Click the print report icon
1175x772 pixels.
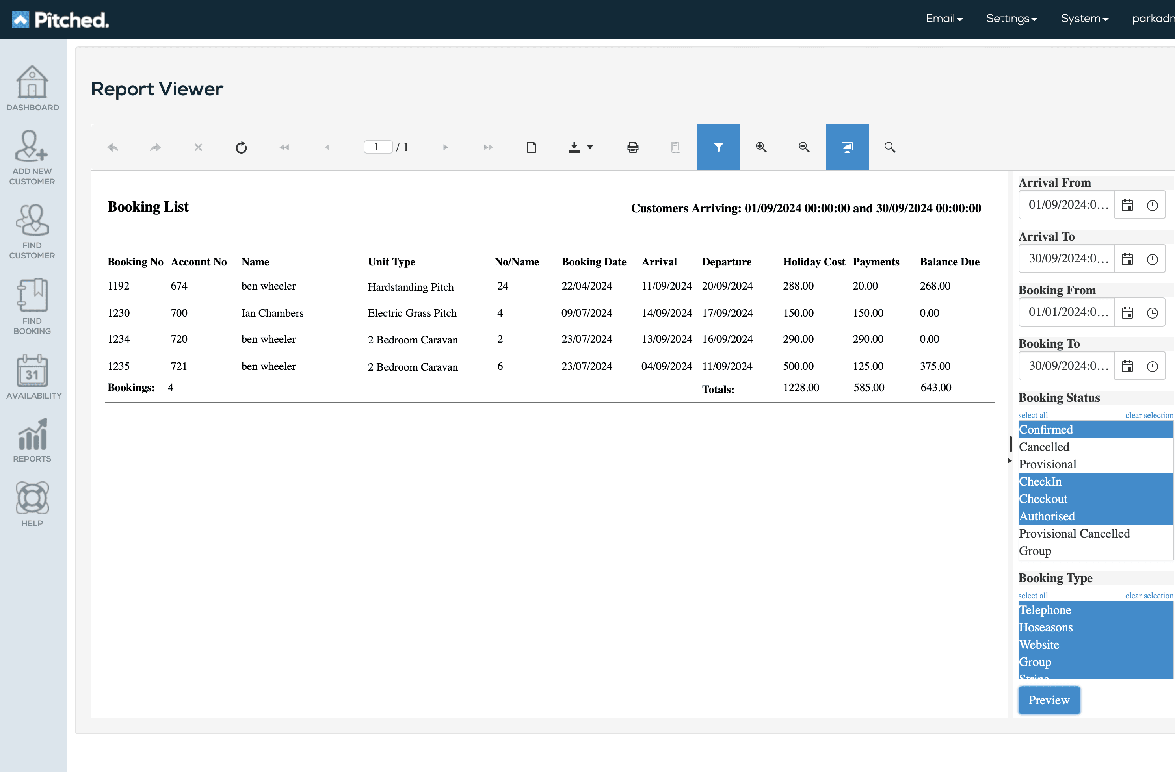(x=632, y=147)
